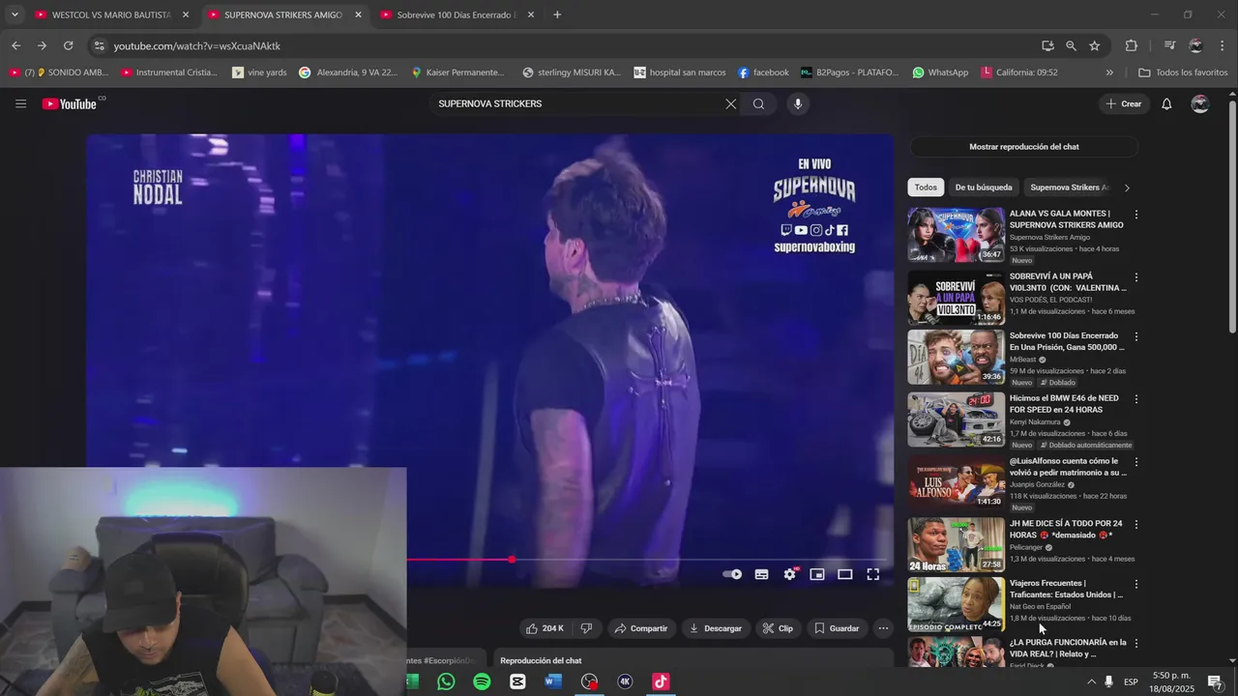Open more actions ellipsis under video
The width and height of the screenshot is (1238, 696).
click(883, 628)
